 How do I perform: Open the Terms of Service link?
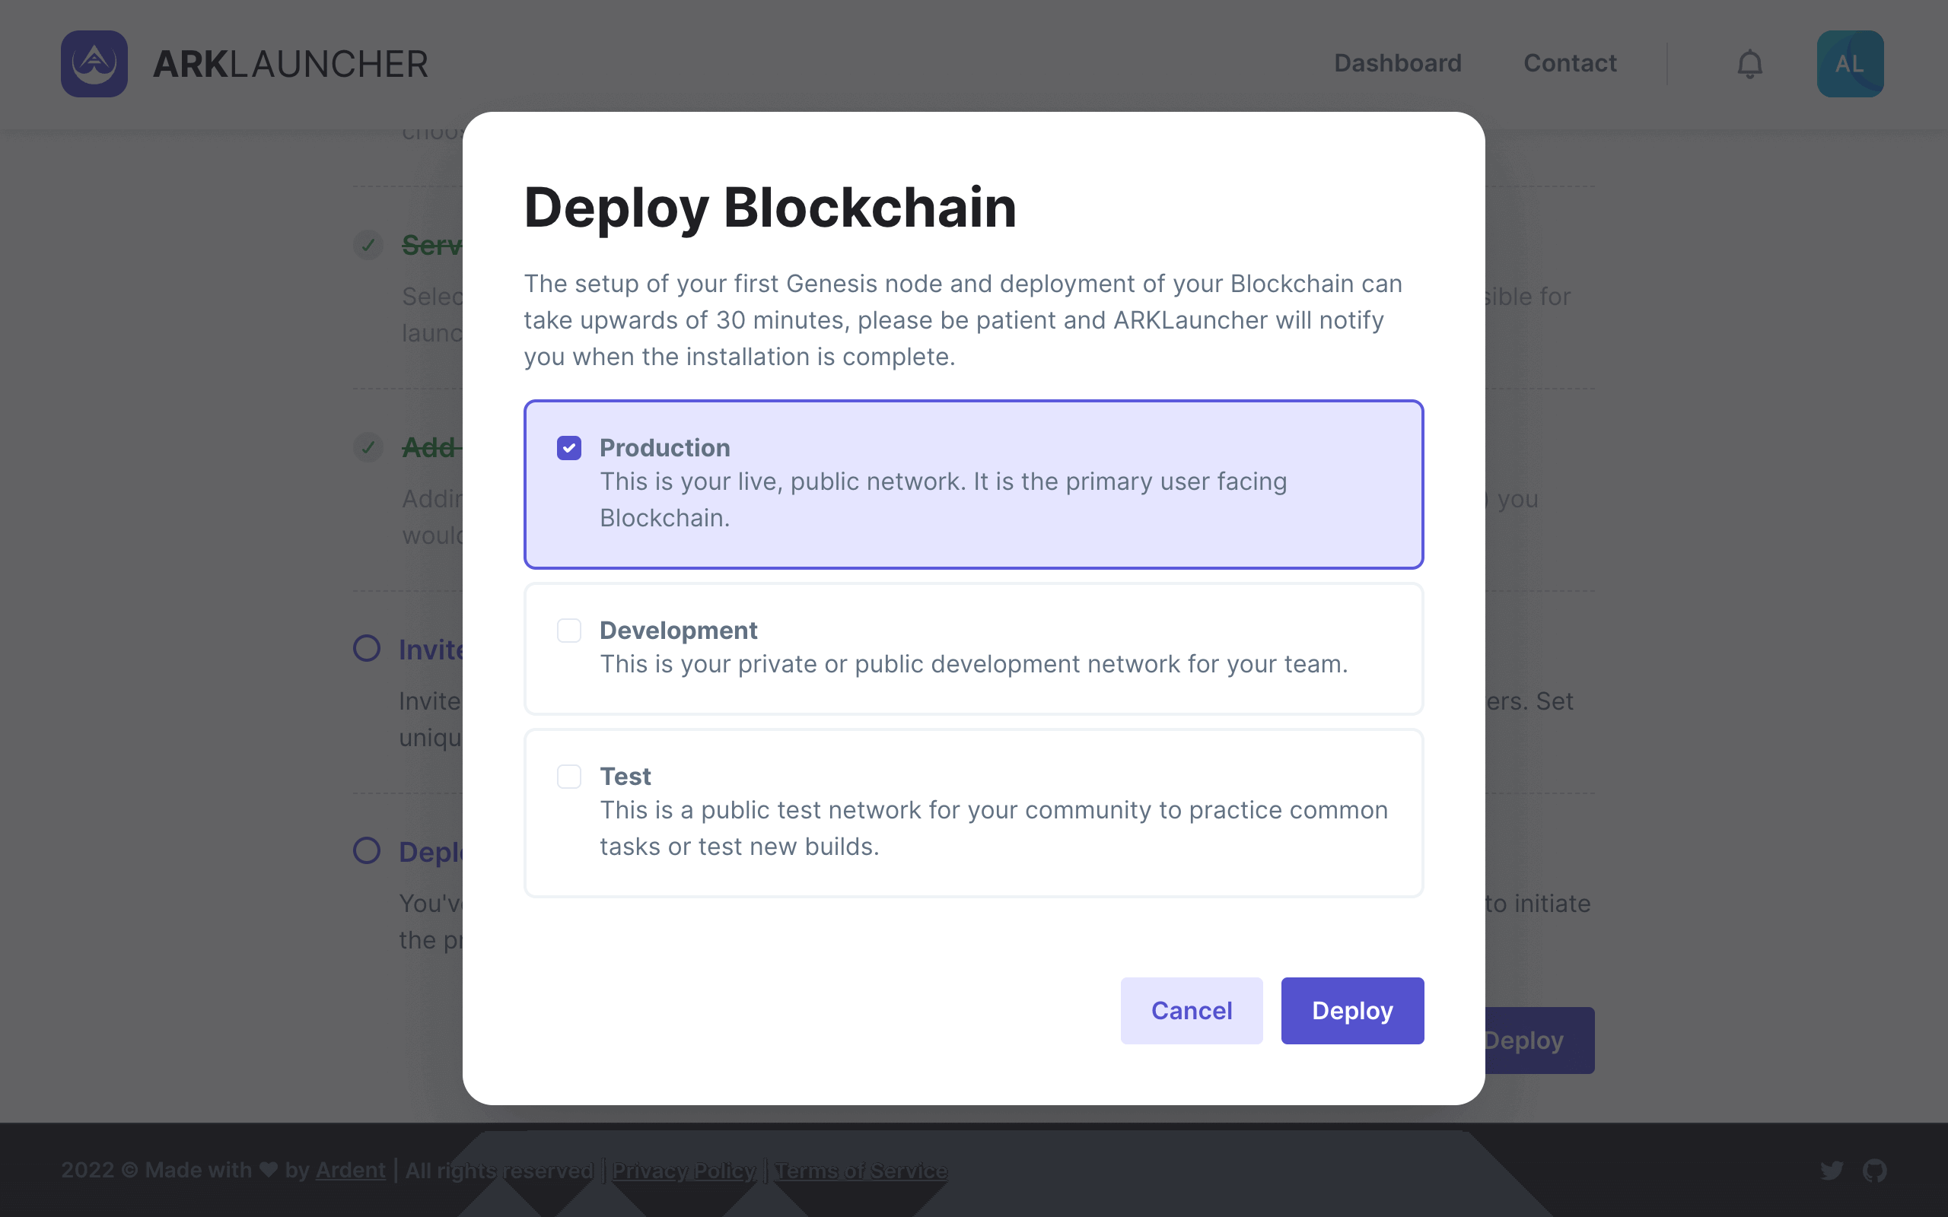[861, 1171]
